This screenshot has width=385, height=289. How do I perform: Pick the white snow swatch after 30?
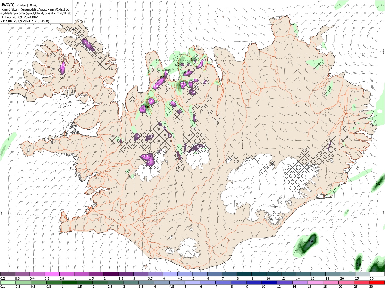pos(377,274)
